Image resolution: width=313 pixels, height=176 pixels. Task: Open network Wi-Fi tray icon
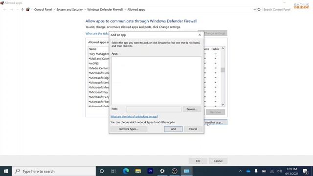[x=272, y=171]
